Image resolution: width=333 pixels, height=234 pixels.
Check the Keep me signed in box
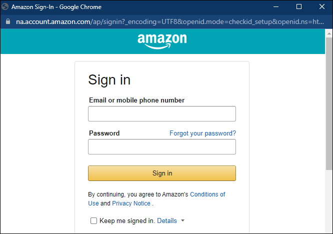click(93, 220)
